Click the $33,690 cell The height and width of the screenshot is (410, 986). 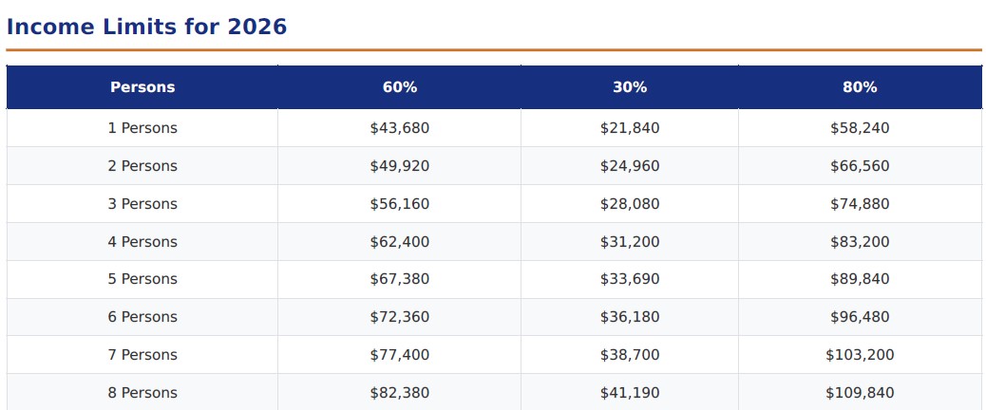[x=630, y=279]
